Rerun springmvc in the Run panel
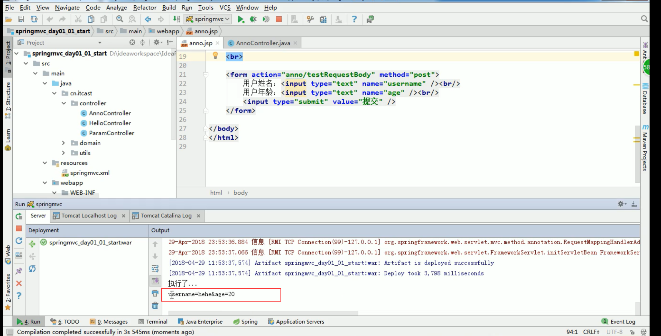661x336 pixels. (19, 216)
